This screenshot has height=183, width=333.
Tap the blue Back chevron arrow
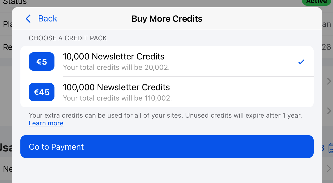tap(28, 19)
